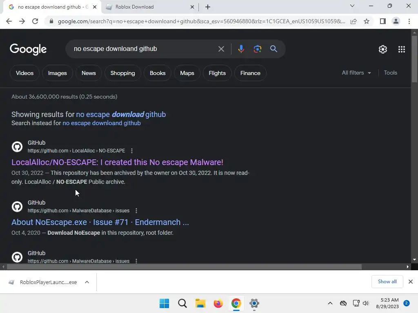This screenshot has width=418, height=313.
Task: Filter results by Images
Action: tap(57, 73)
